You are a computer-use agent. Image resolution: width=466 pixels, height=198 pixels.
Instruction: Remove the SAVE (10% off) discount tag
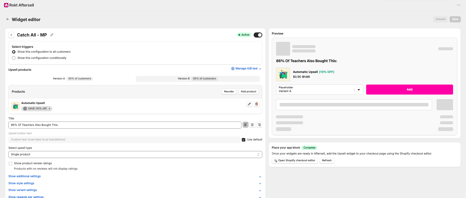(x=49, y=109)
